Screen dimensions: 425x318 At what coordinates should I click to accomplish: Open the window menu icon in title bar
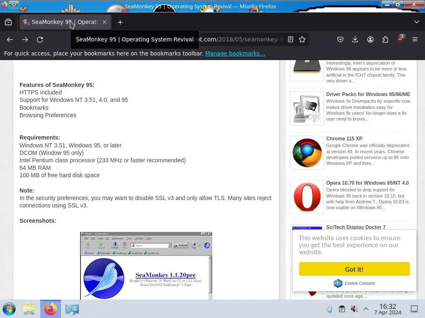click(4, 4)
